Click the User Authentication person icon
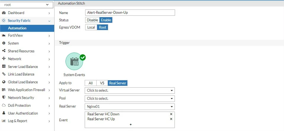 4,113
